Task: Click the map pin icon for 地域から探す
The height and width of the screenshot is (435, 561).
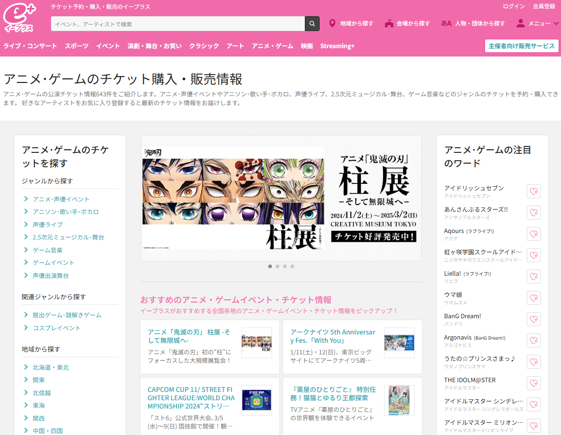Action: tap(332, 23)
